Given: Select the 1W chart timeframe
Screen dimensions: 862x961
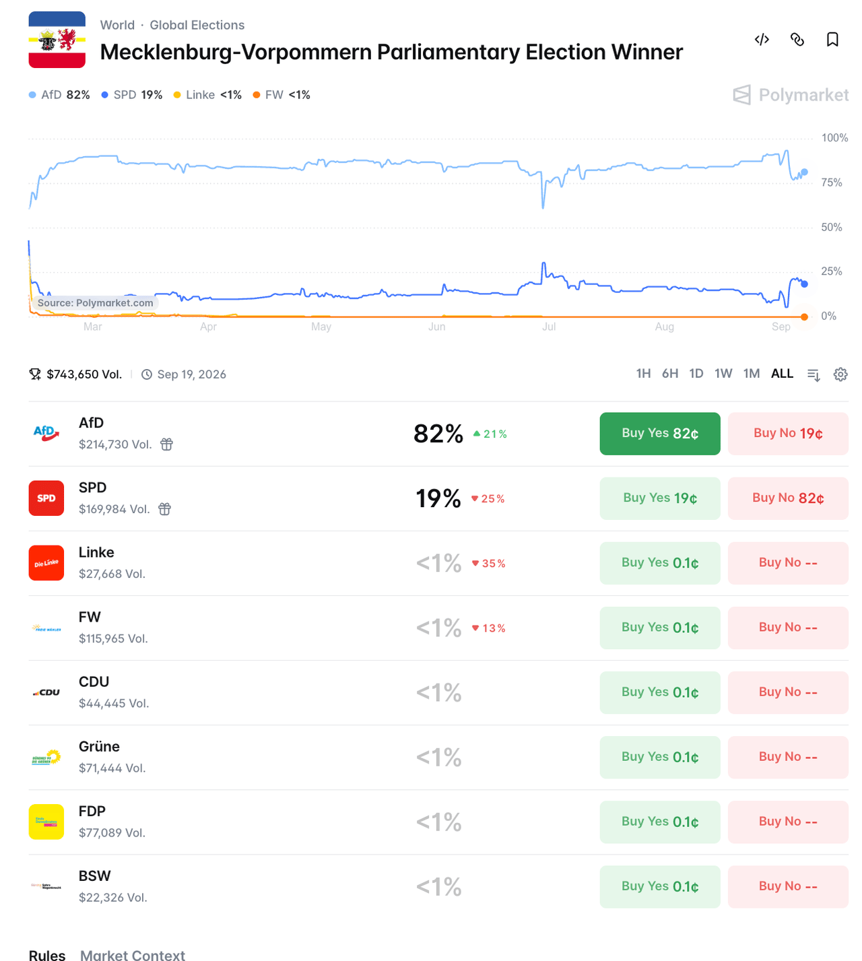Looking at the screenshot, I should [x=723, y=374].
